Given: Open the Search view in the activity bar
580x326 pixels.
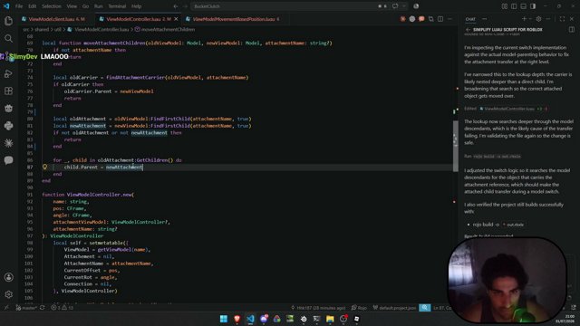Looking at the screenshot, I should point(8,38).
